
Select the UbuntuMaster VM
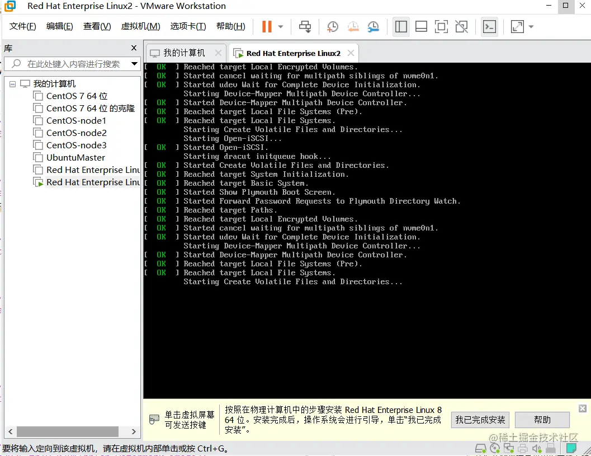(75, 158)
